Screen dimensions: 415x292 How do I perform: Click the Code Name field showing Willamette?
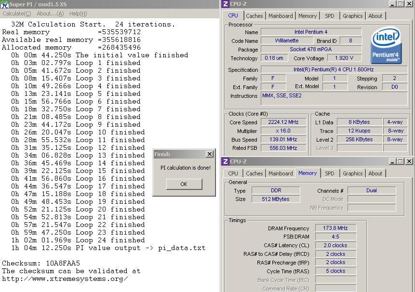coord(287,40)
